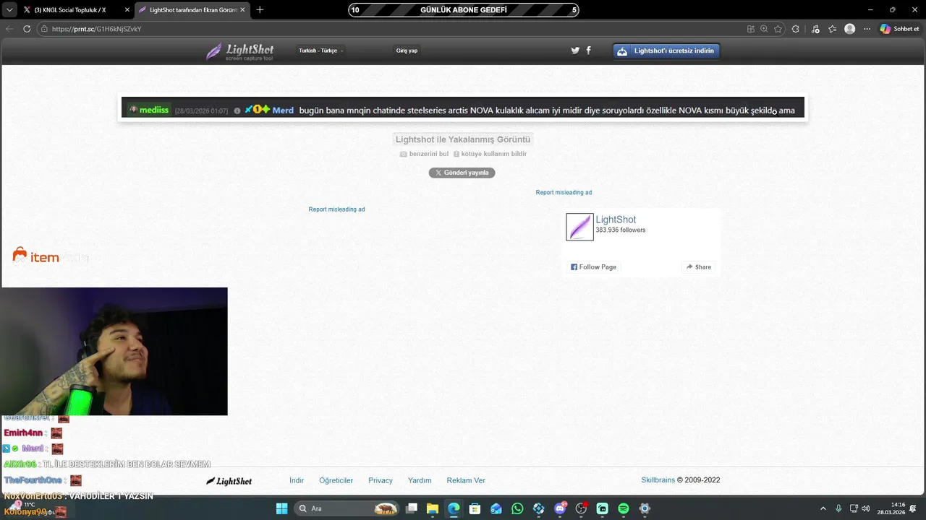
Task: Add page to favorites with star icon
Action: (778, 29)
